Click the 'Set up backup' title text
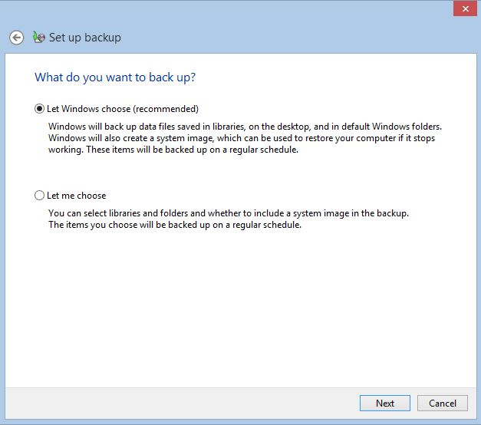Image resolution: width=481 pixels, height=425 pixels. click(85, 38)
